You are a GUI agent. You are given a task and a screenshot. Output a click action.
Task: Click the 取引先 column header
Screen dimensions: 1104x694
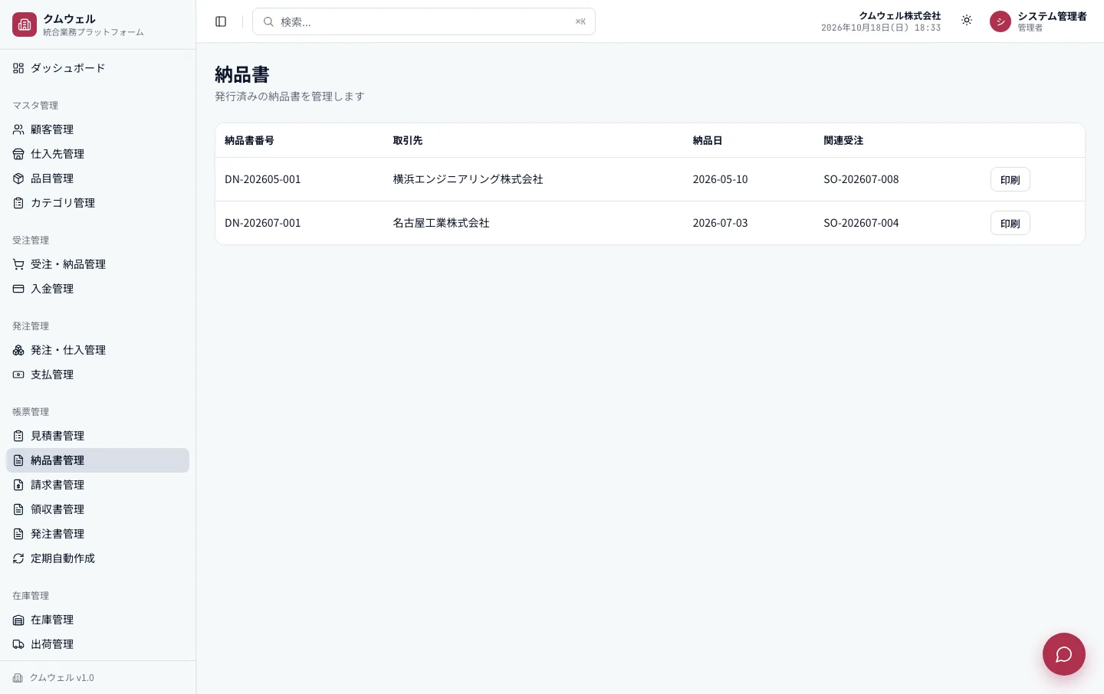(408, 140)
